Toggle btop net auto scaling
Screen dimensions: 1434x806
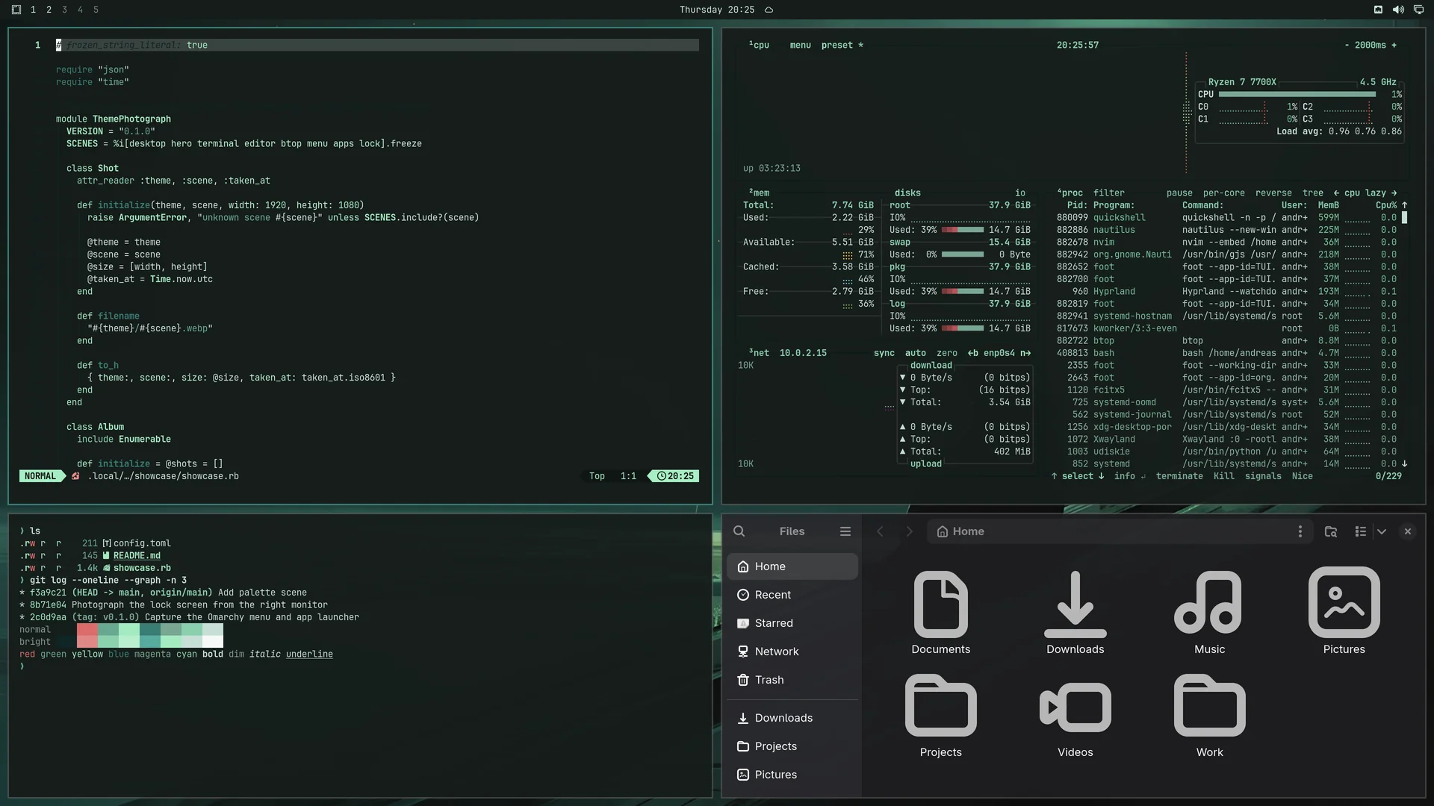tap(915, 353)
